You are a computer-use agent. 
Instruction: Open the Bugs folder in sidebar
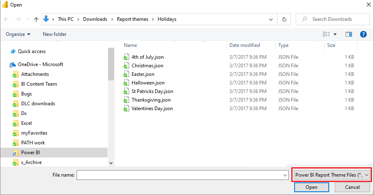tap(26, 94)
